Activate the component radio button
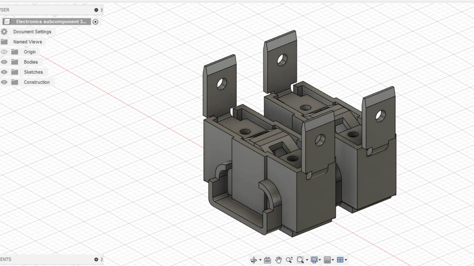This screenshot has height=266, width=474. (x=95, y=22)
